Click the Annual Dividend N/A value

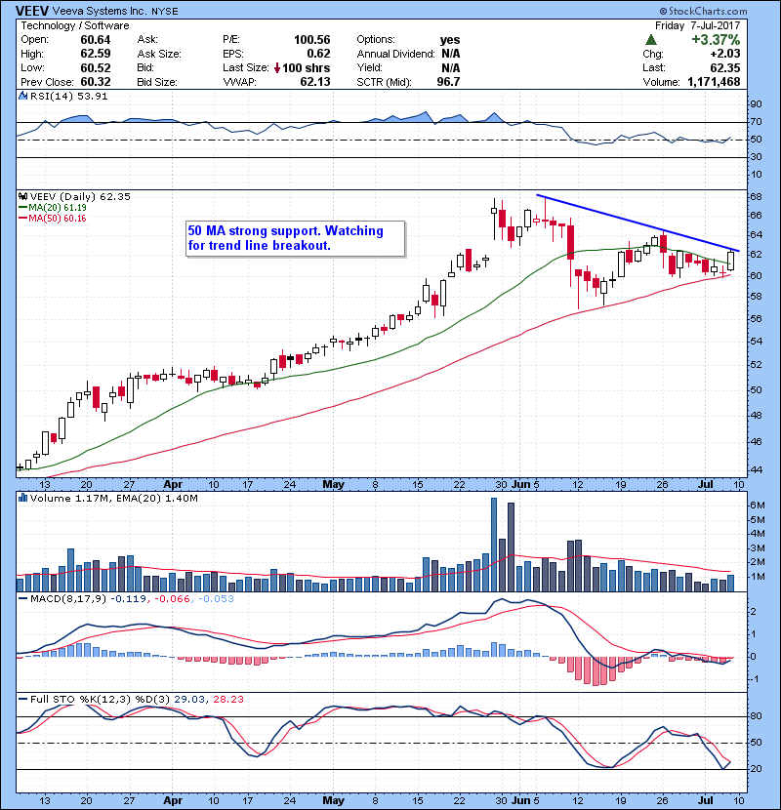450,54
